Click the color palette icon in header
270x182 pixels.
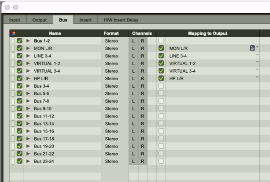[x=13, y=33]
